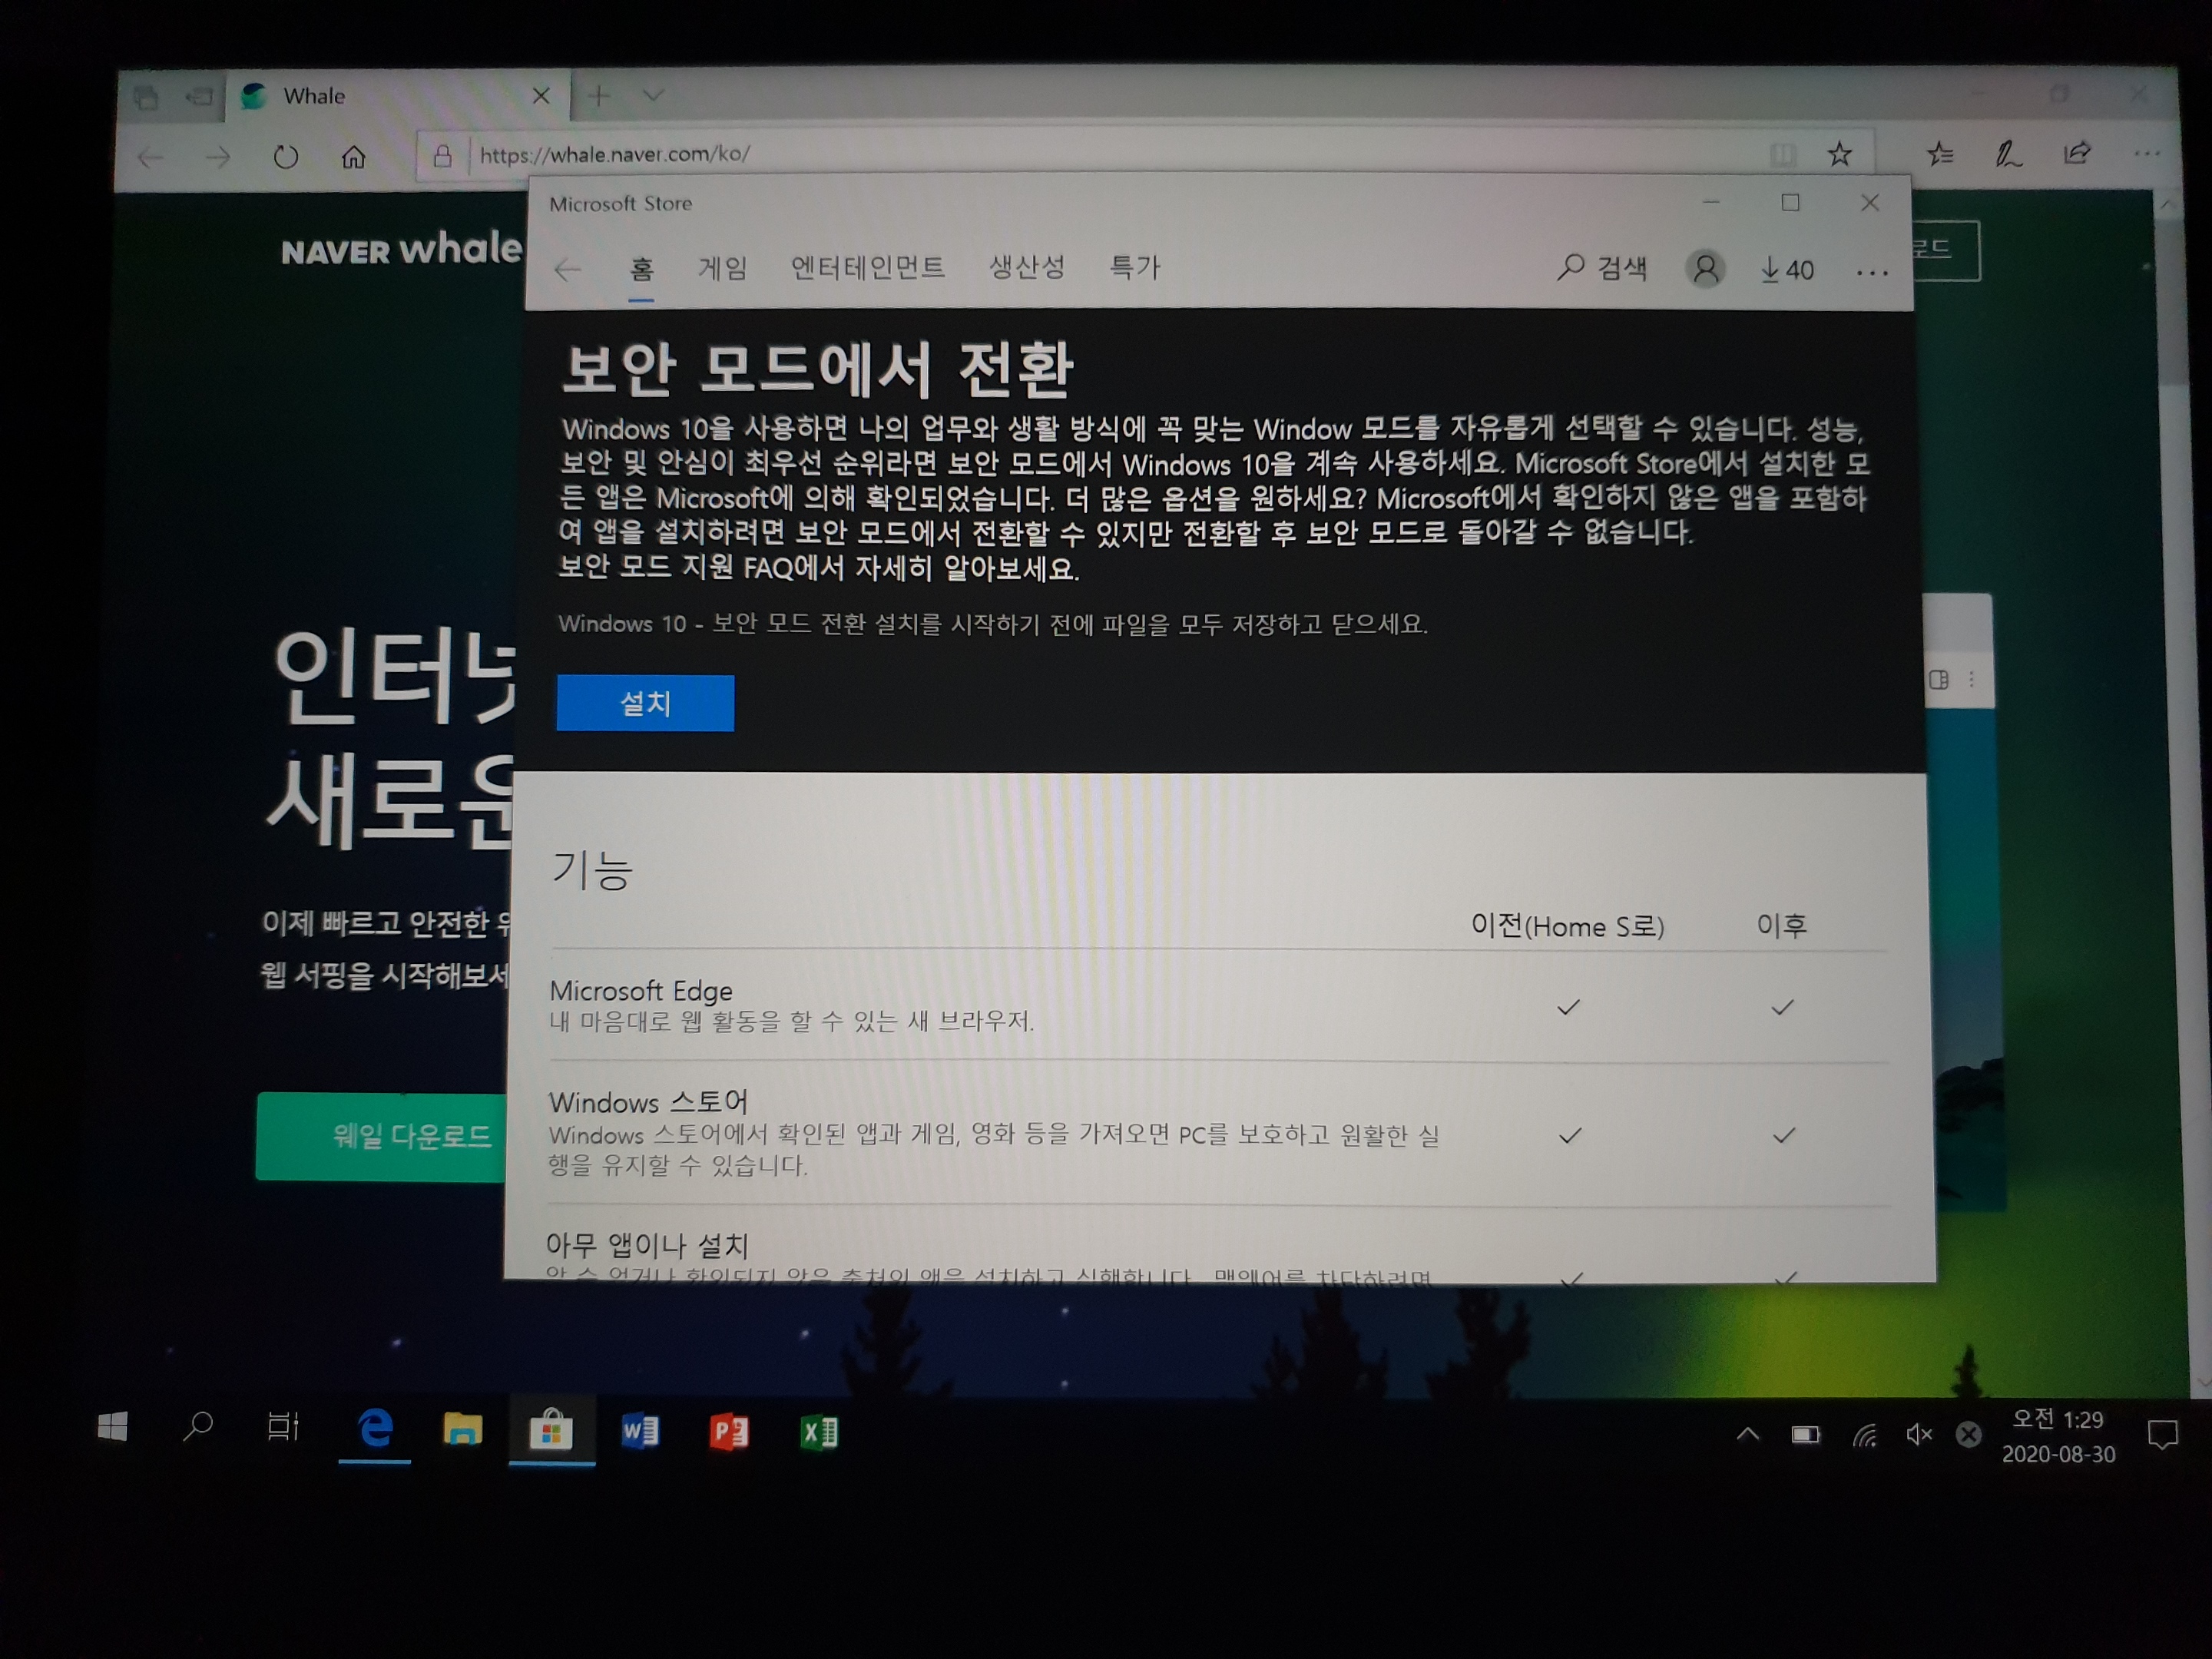This screenshot has height=1659, width=2212.
Task: Open Task View on taskbar
Action: point(283,1427)
